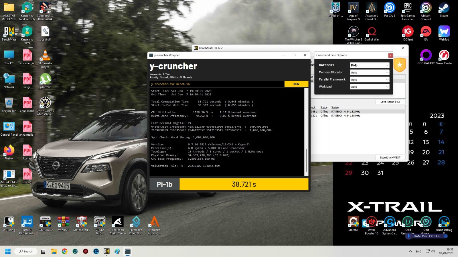458x257 pixels.
Task: Open the Workload dropdown
Action: [x=370, y=87]
